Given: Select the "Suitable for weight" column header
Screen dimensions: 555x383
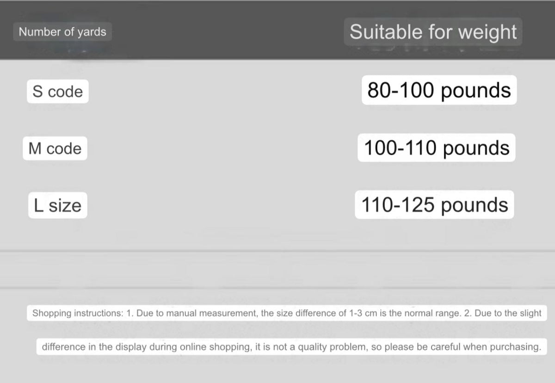Looking at the screenshot, I should point(433,32).
